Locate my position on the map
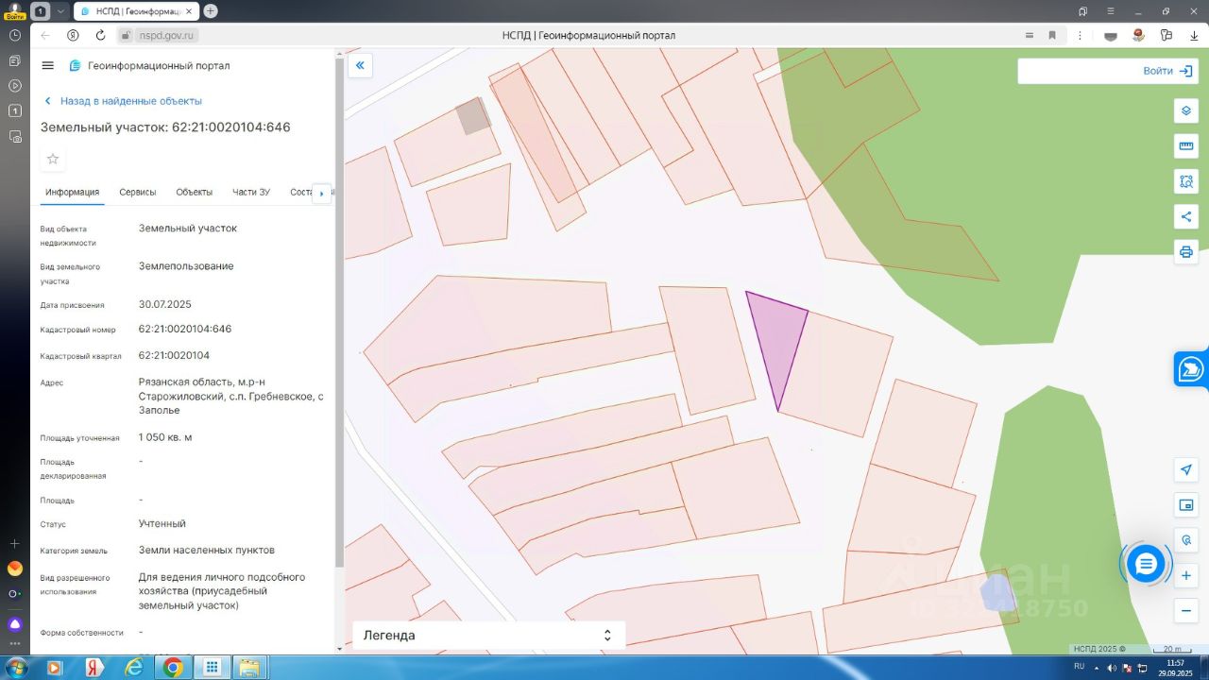The width and height of the screenshot is (1209, 680). coord(1186,470)
